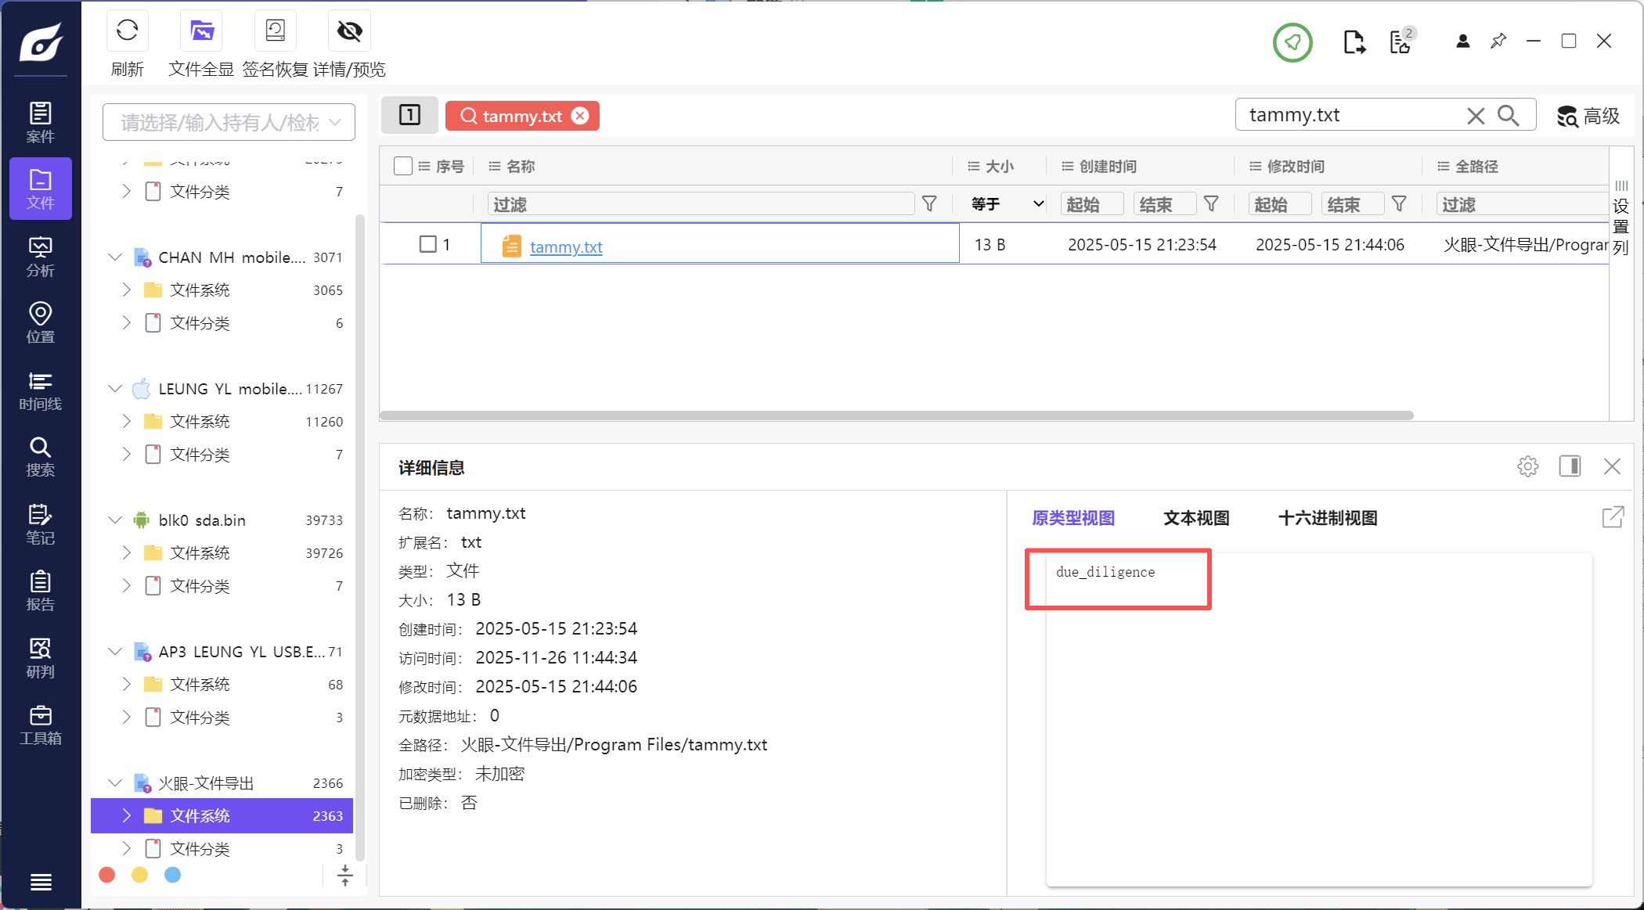Check the row 1 tammy.txt checkbox
Screen dimensions: 1644x910
click(427, 244)
